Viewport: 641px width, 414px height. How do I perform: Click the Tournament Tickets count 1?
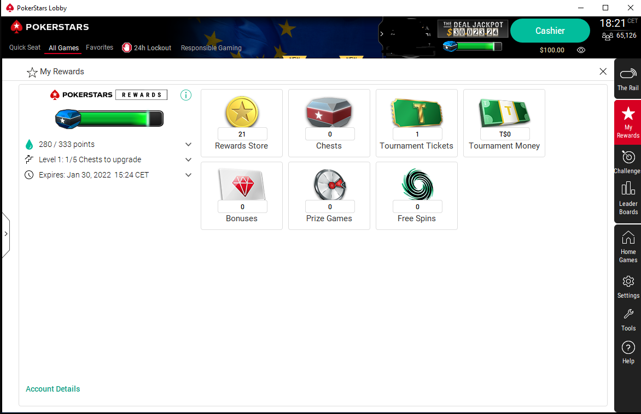417,134
